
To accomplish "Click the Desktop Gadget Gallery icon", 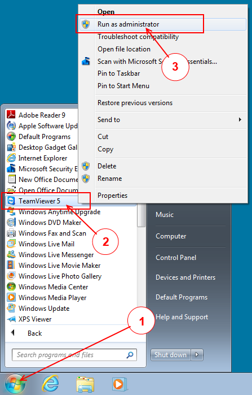I will (11, 147).
